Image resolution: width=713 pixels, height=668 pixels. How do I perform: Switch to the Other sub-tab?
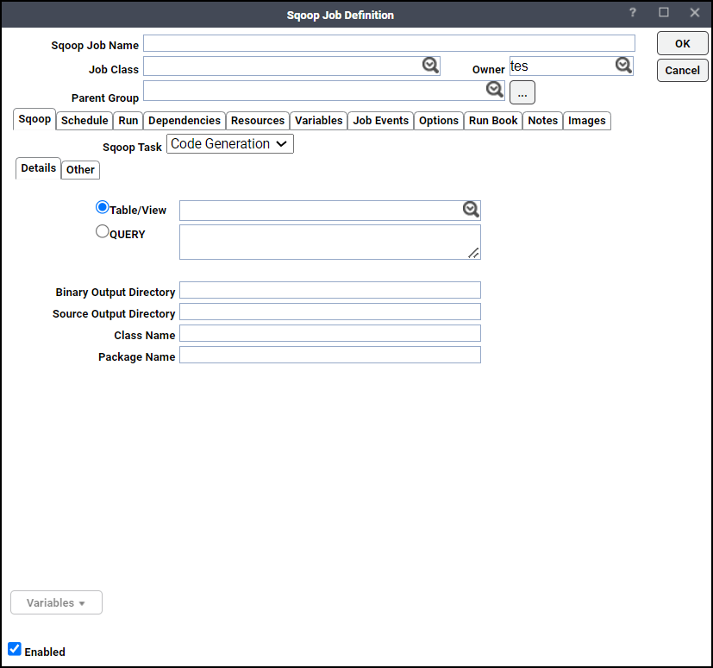pos(80,170)
